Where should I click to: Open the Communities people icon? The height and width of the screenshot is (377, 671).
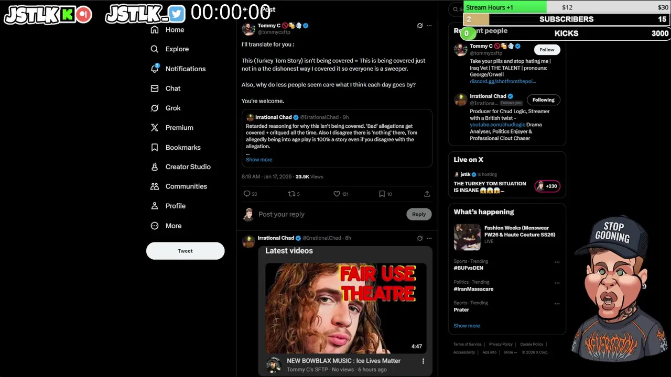click(155, 186)
